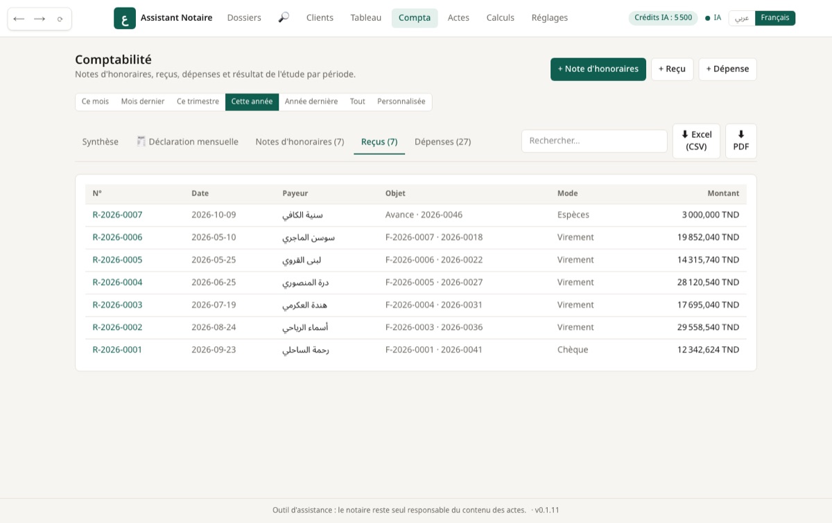Choose the Année dernière period
Viewport: 832px width, 523px height.
click(311, 102)
